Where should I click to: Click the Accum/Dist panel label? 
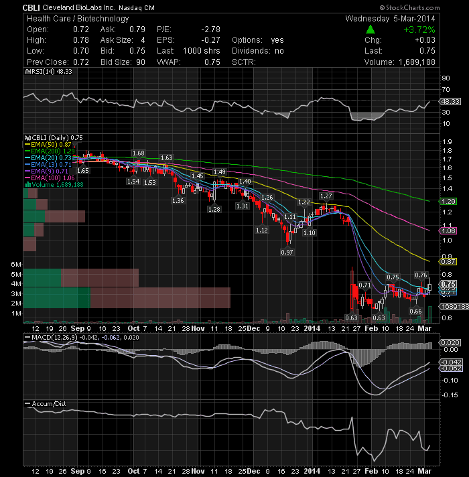coord(49,404)
